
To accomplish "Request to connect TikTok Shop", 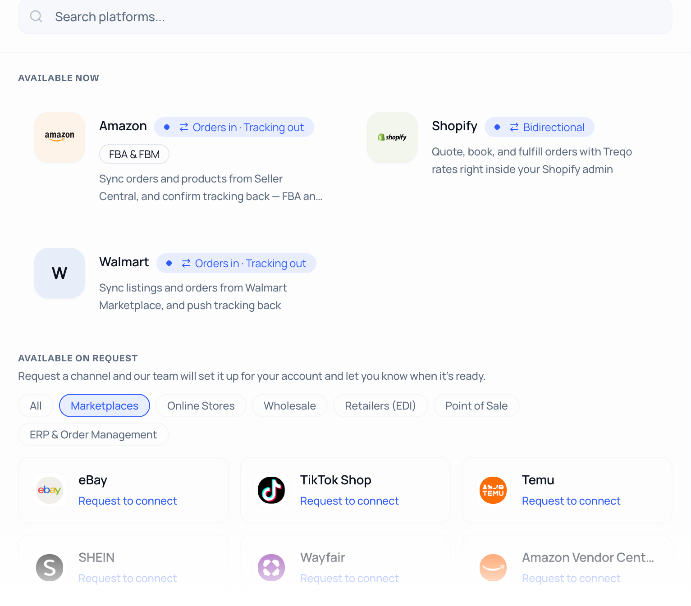I will (x=349, y=501).
